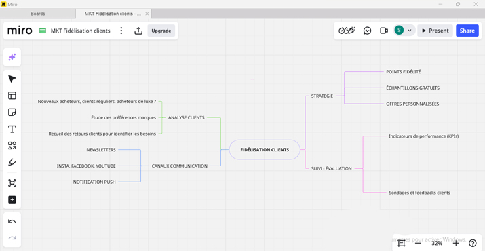
Task: Select the Text tool
Action: pyautogui.click(x=12, y=129)
